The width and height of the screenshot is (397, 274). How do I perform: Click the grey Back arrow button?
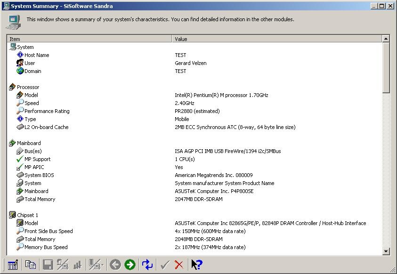coord(115,265)
